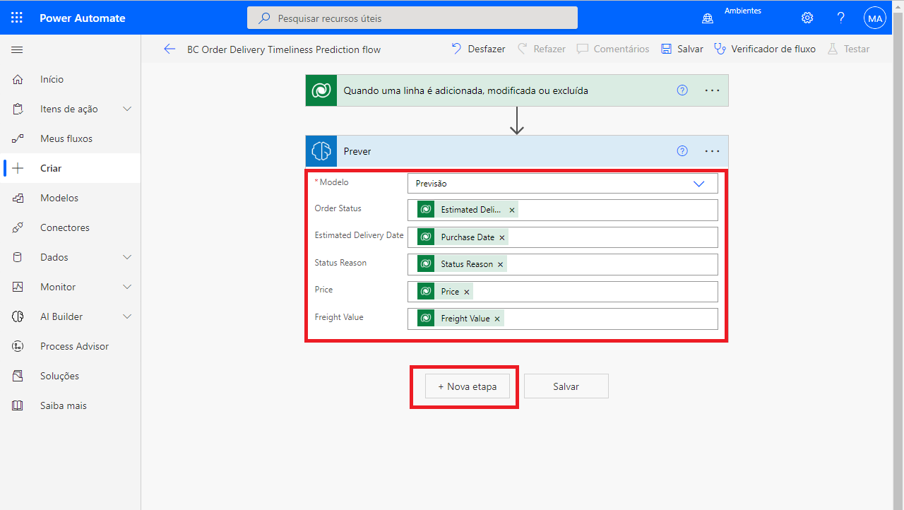
Task: Open the Modelo dropdown showing Previsão
Action: tap(563, 184)
